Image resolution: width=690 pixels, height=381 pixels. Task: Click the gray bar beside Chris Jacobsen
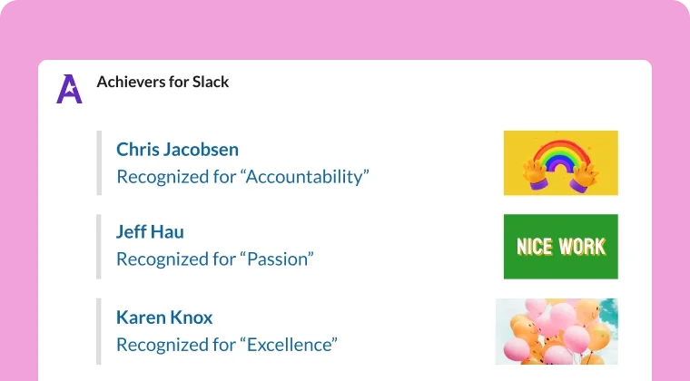pyautogui.click(x=99, y=162)
